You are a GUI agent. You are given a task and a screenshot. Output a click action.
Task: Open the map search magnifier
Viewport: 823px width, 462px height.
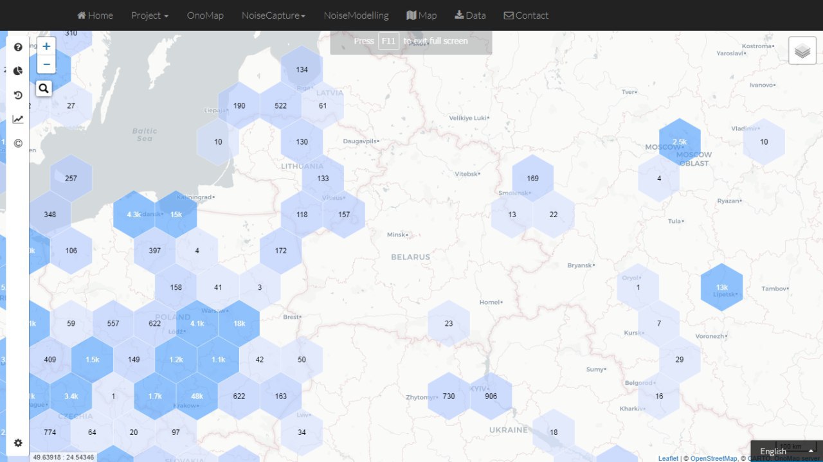[44, 88]
